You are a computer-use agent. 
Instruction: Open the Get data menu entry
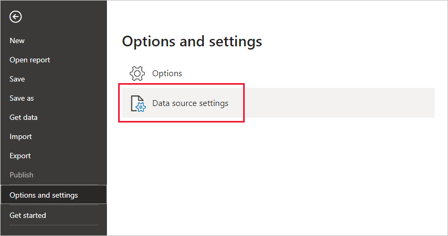pyautogui.click(x=23, y=117)
